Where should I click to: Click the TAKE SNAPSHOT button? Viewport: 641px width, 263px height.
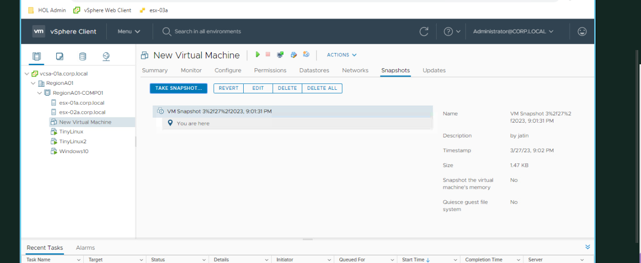[x=179, y=88]
